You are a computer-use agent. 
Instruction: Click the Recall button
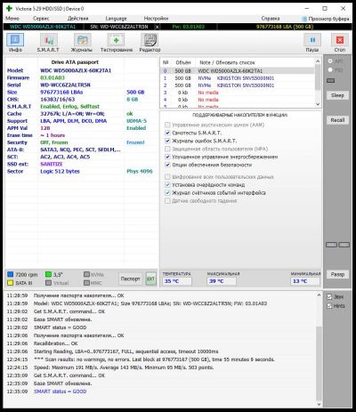click(337, 120)
